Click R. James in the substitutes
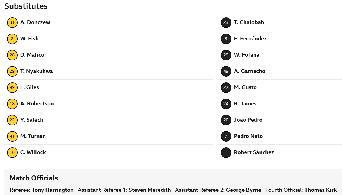This screenshot has height=195, width=342. click(245, 103)
